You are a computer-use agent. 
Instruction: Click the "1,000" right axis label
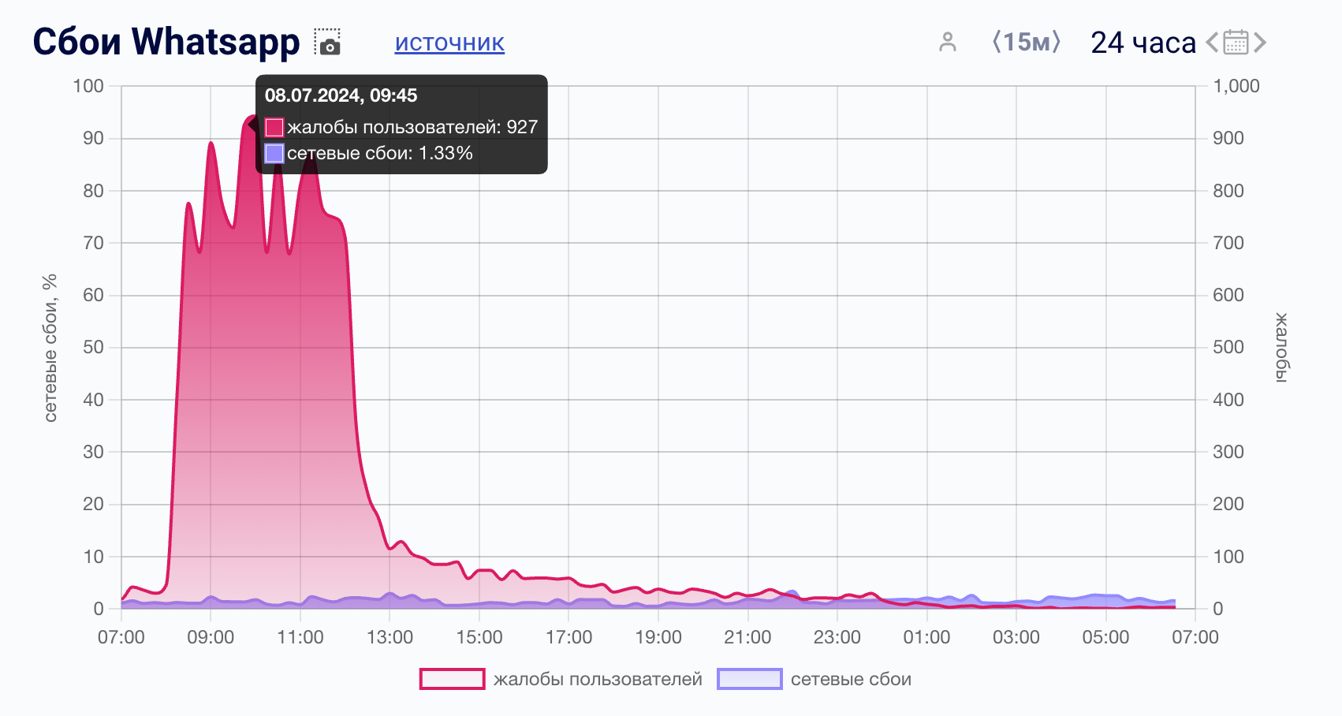tap(1236, 86)
